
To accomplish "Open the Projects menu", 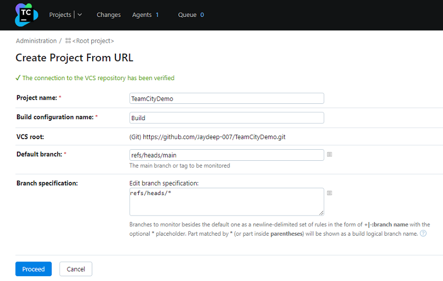I will [60, 15].
